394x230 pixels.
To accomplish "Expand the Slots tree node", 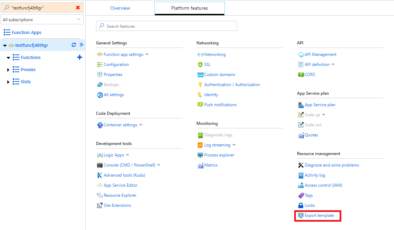I will (8, 82).
